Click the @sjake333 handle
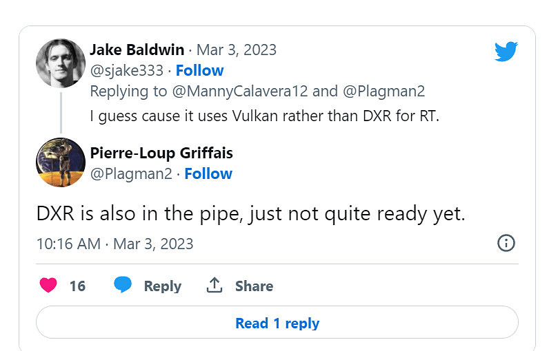The image size is (558, 351). (127, 70)
